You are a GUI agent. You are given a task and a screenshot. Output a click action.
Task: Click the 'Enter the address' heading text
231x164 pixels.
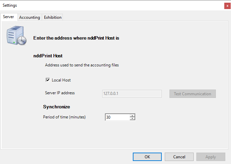tap(76, 38)
